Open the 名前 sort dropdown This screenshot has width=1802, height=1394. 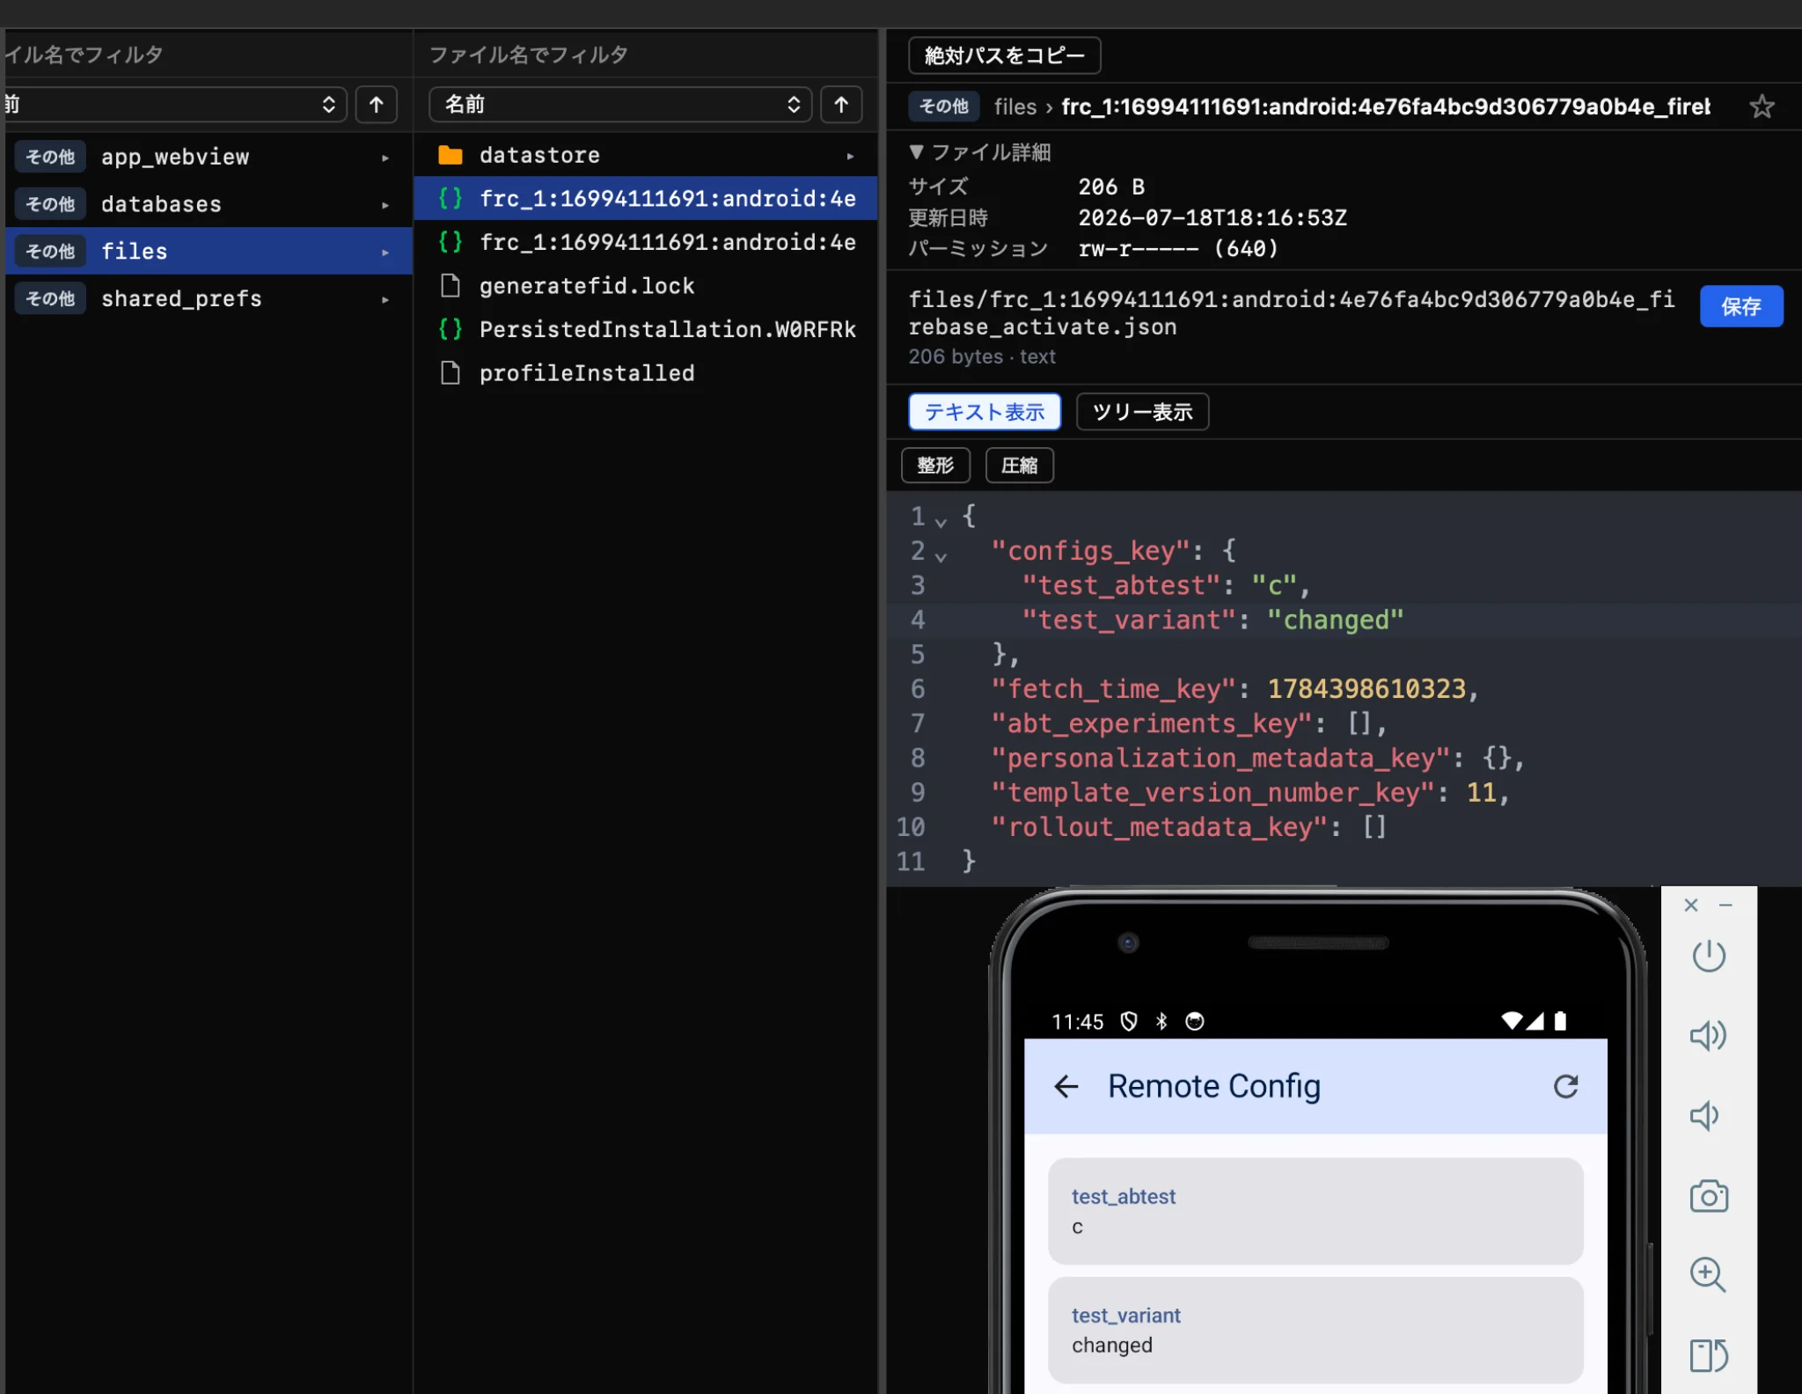click(x=620, y=105)
